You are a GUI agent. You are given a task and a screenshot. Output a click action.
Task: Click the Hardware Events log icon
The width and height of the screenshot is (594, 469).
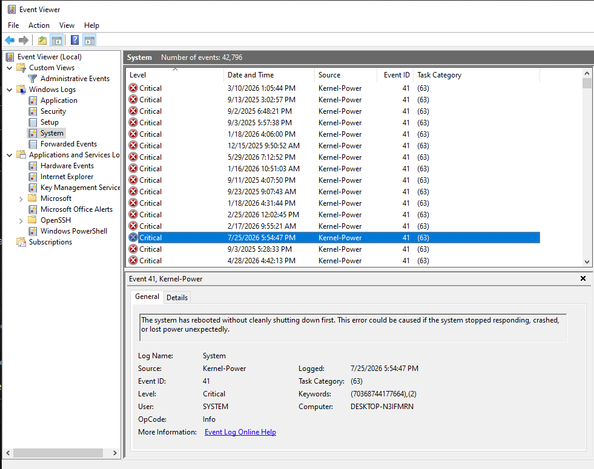point(33,166)
